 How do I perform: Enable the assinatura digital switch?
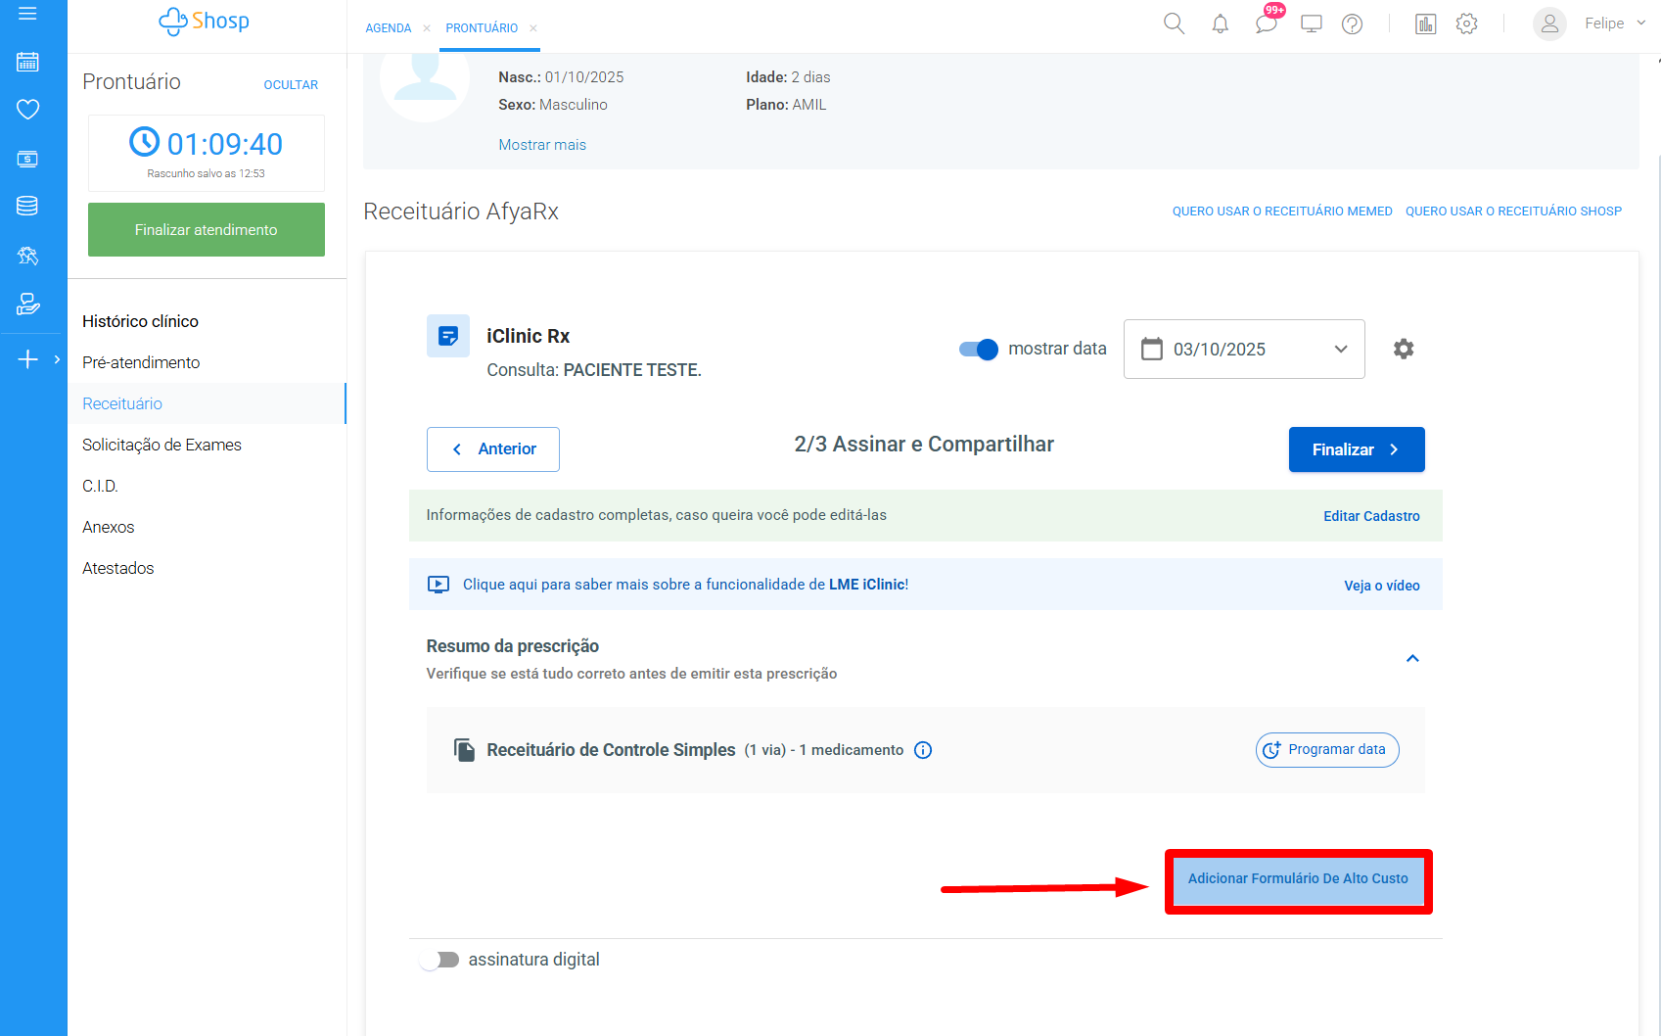[439, 960]
